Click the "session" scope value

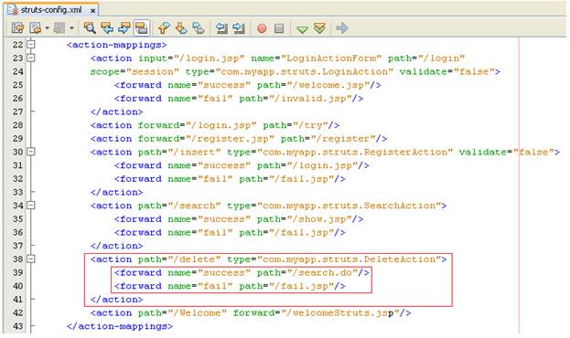pos(153,71)
